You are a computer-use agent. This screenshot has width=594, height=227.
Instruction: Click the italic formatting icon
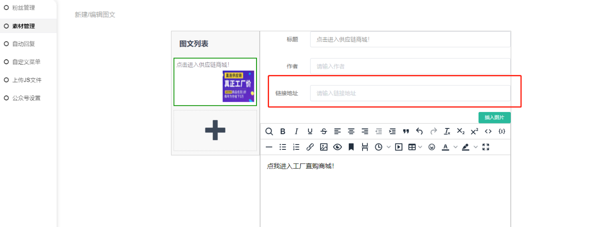(x=296, y=131)
